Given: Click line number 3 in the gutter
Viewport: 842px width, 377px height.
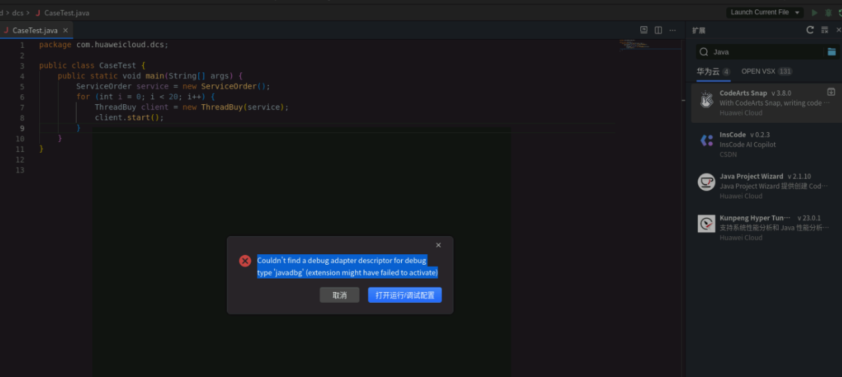Looking at the screenshot, I should pos(22,66).
